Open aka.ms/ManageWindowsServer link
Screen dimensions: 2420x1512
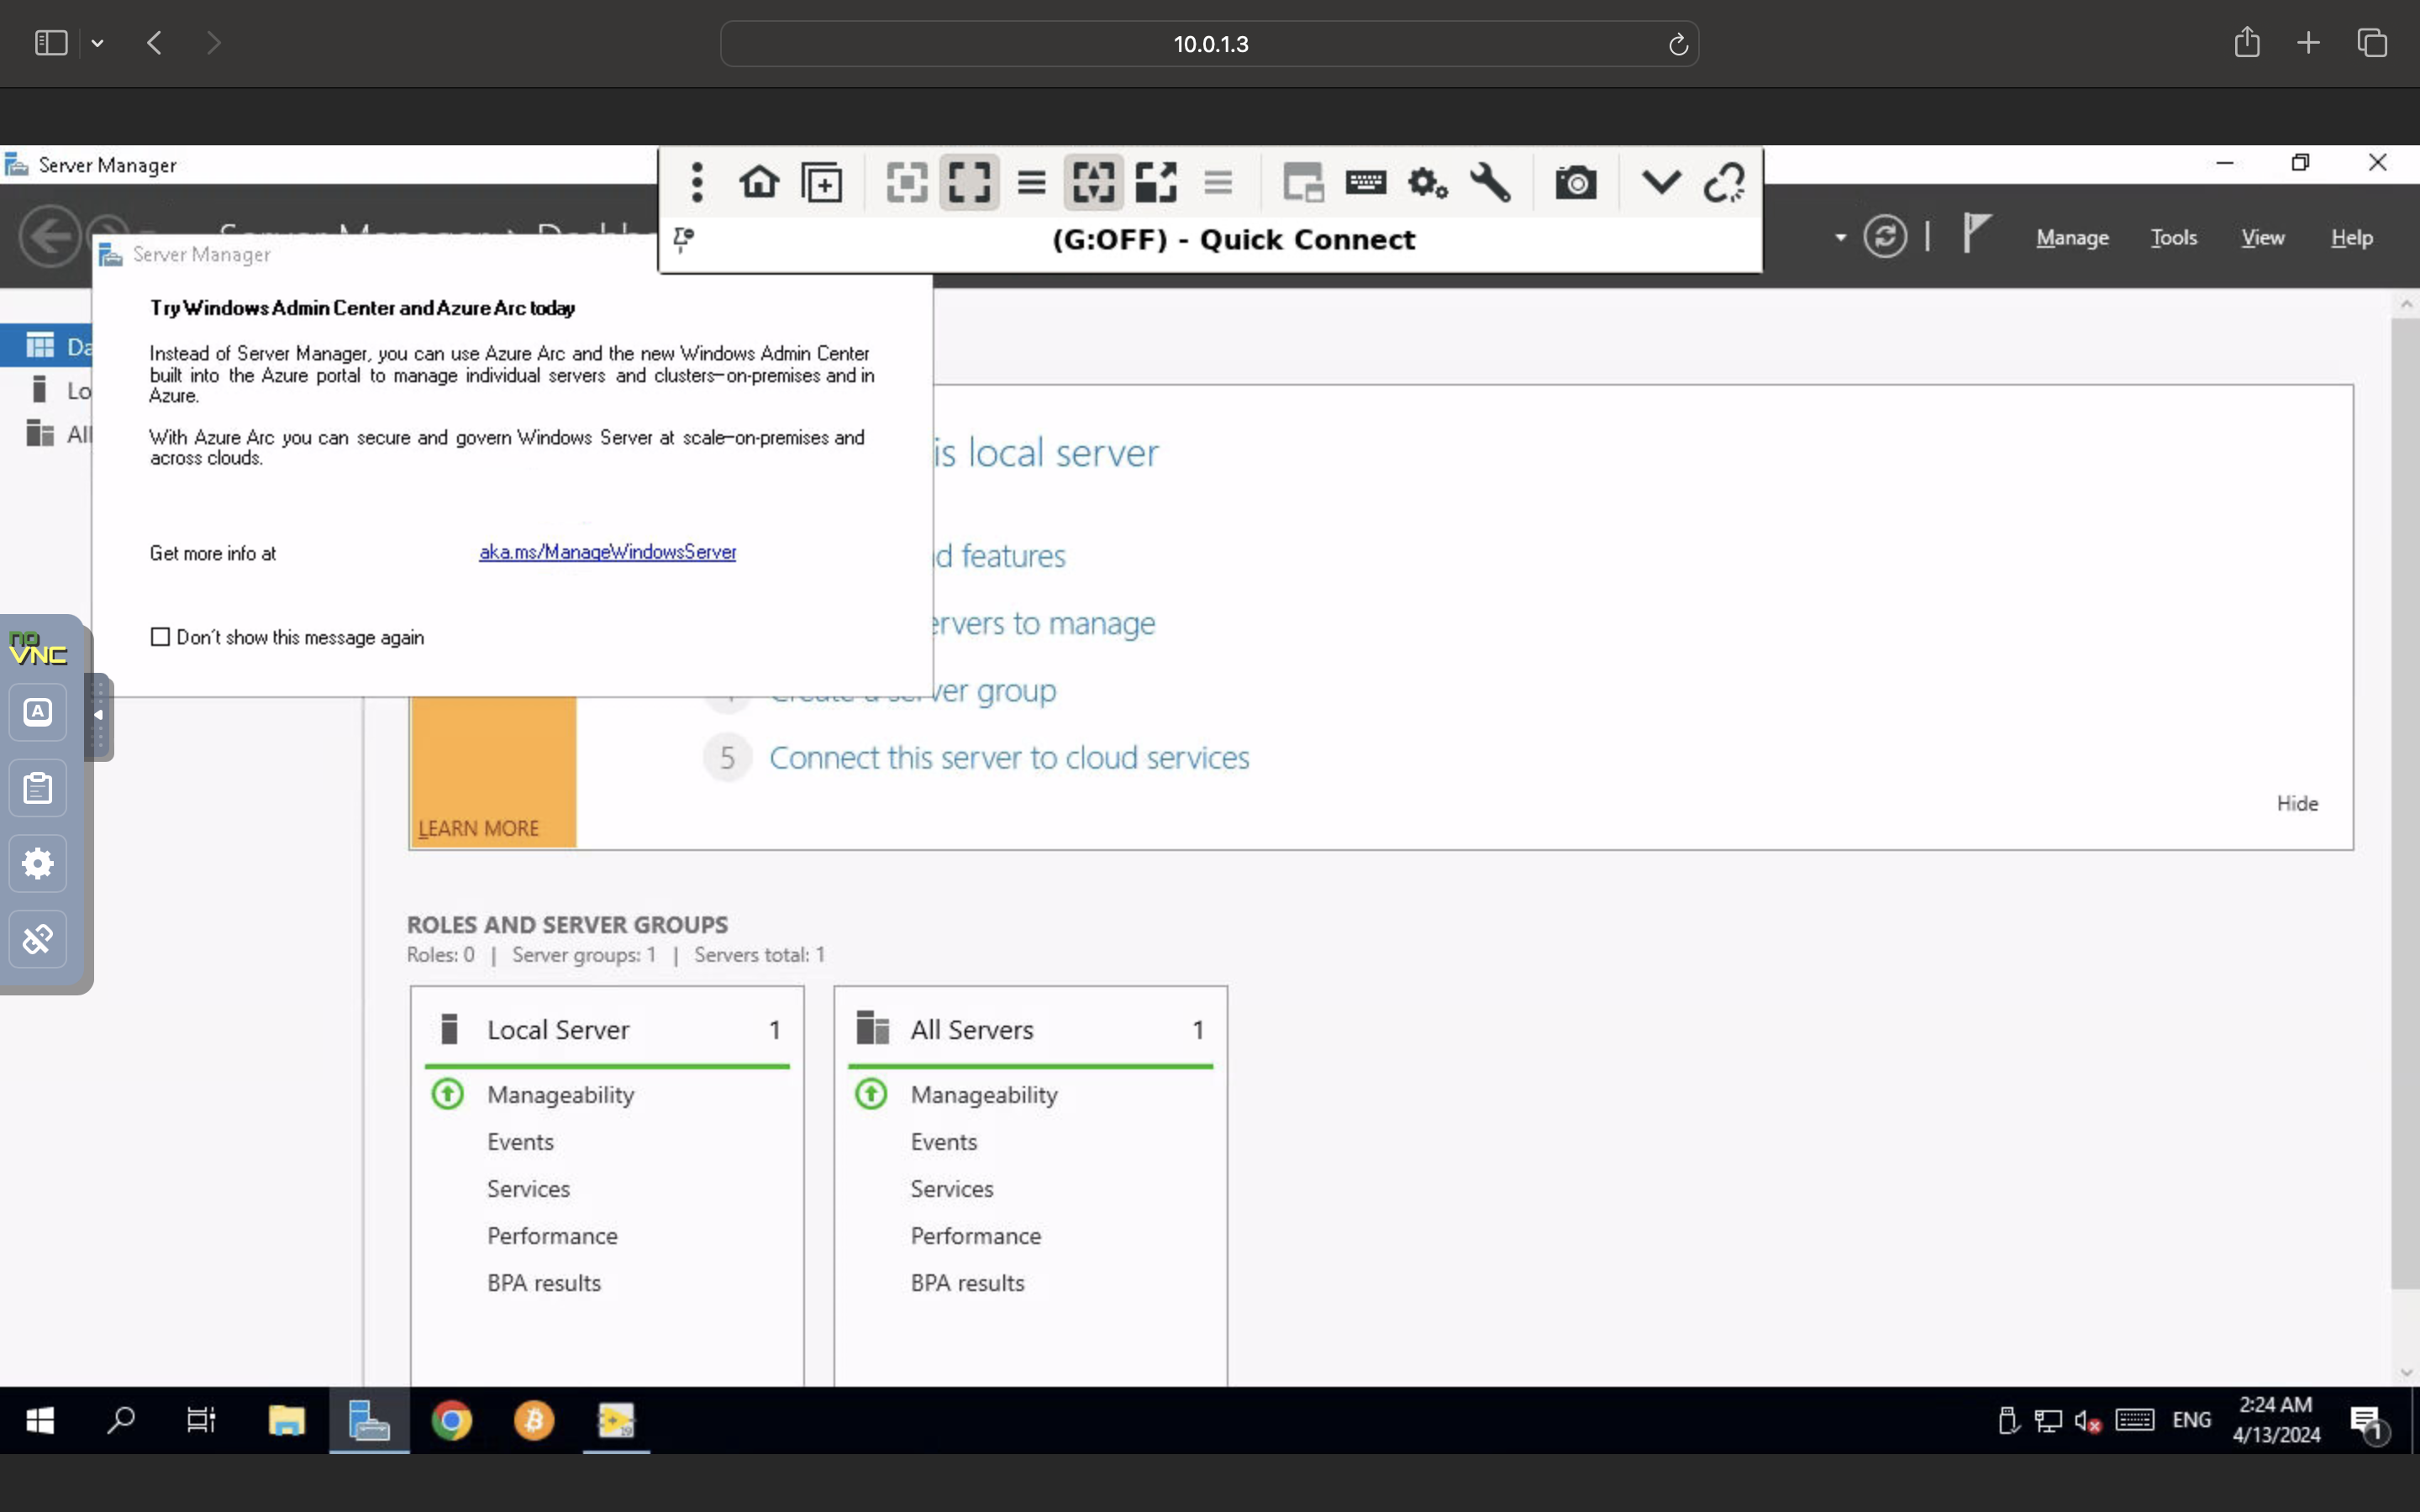607,552
